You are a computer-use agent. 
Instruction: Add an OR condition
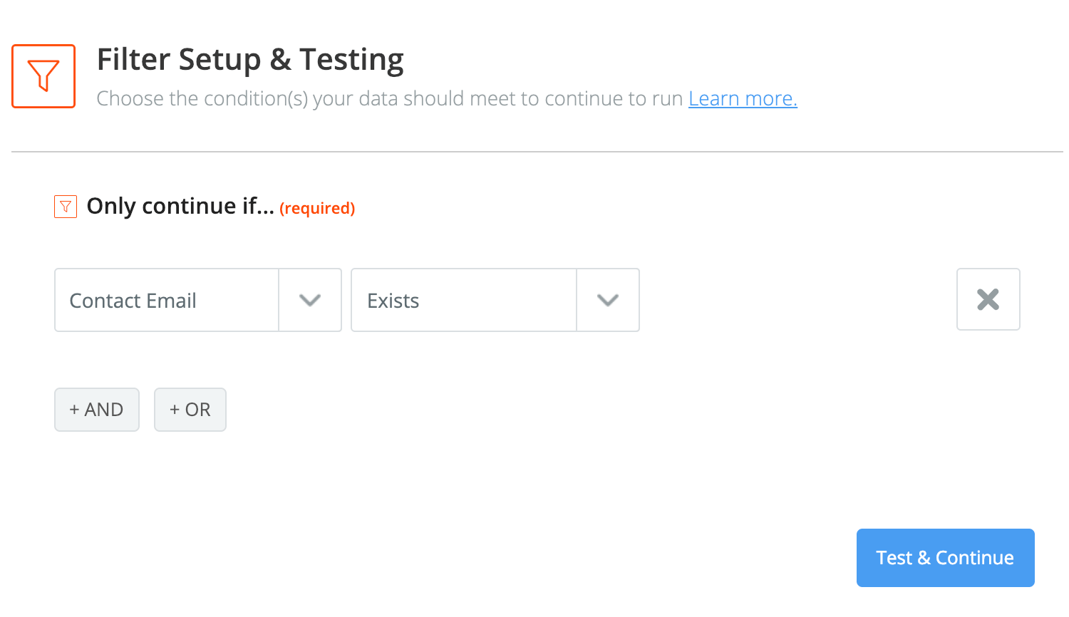190,410
